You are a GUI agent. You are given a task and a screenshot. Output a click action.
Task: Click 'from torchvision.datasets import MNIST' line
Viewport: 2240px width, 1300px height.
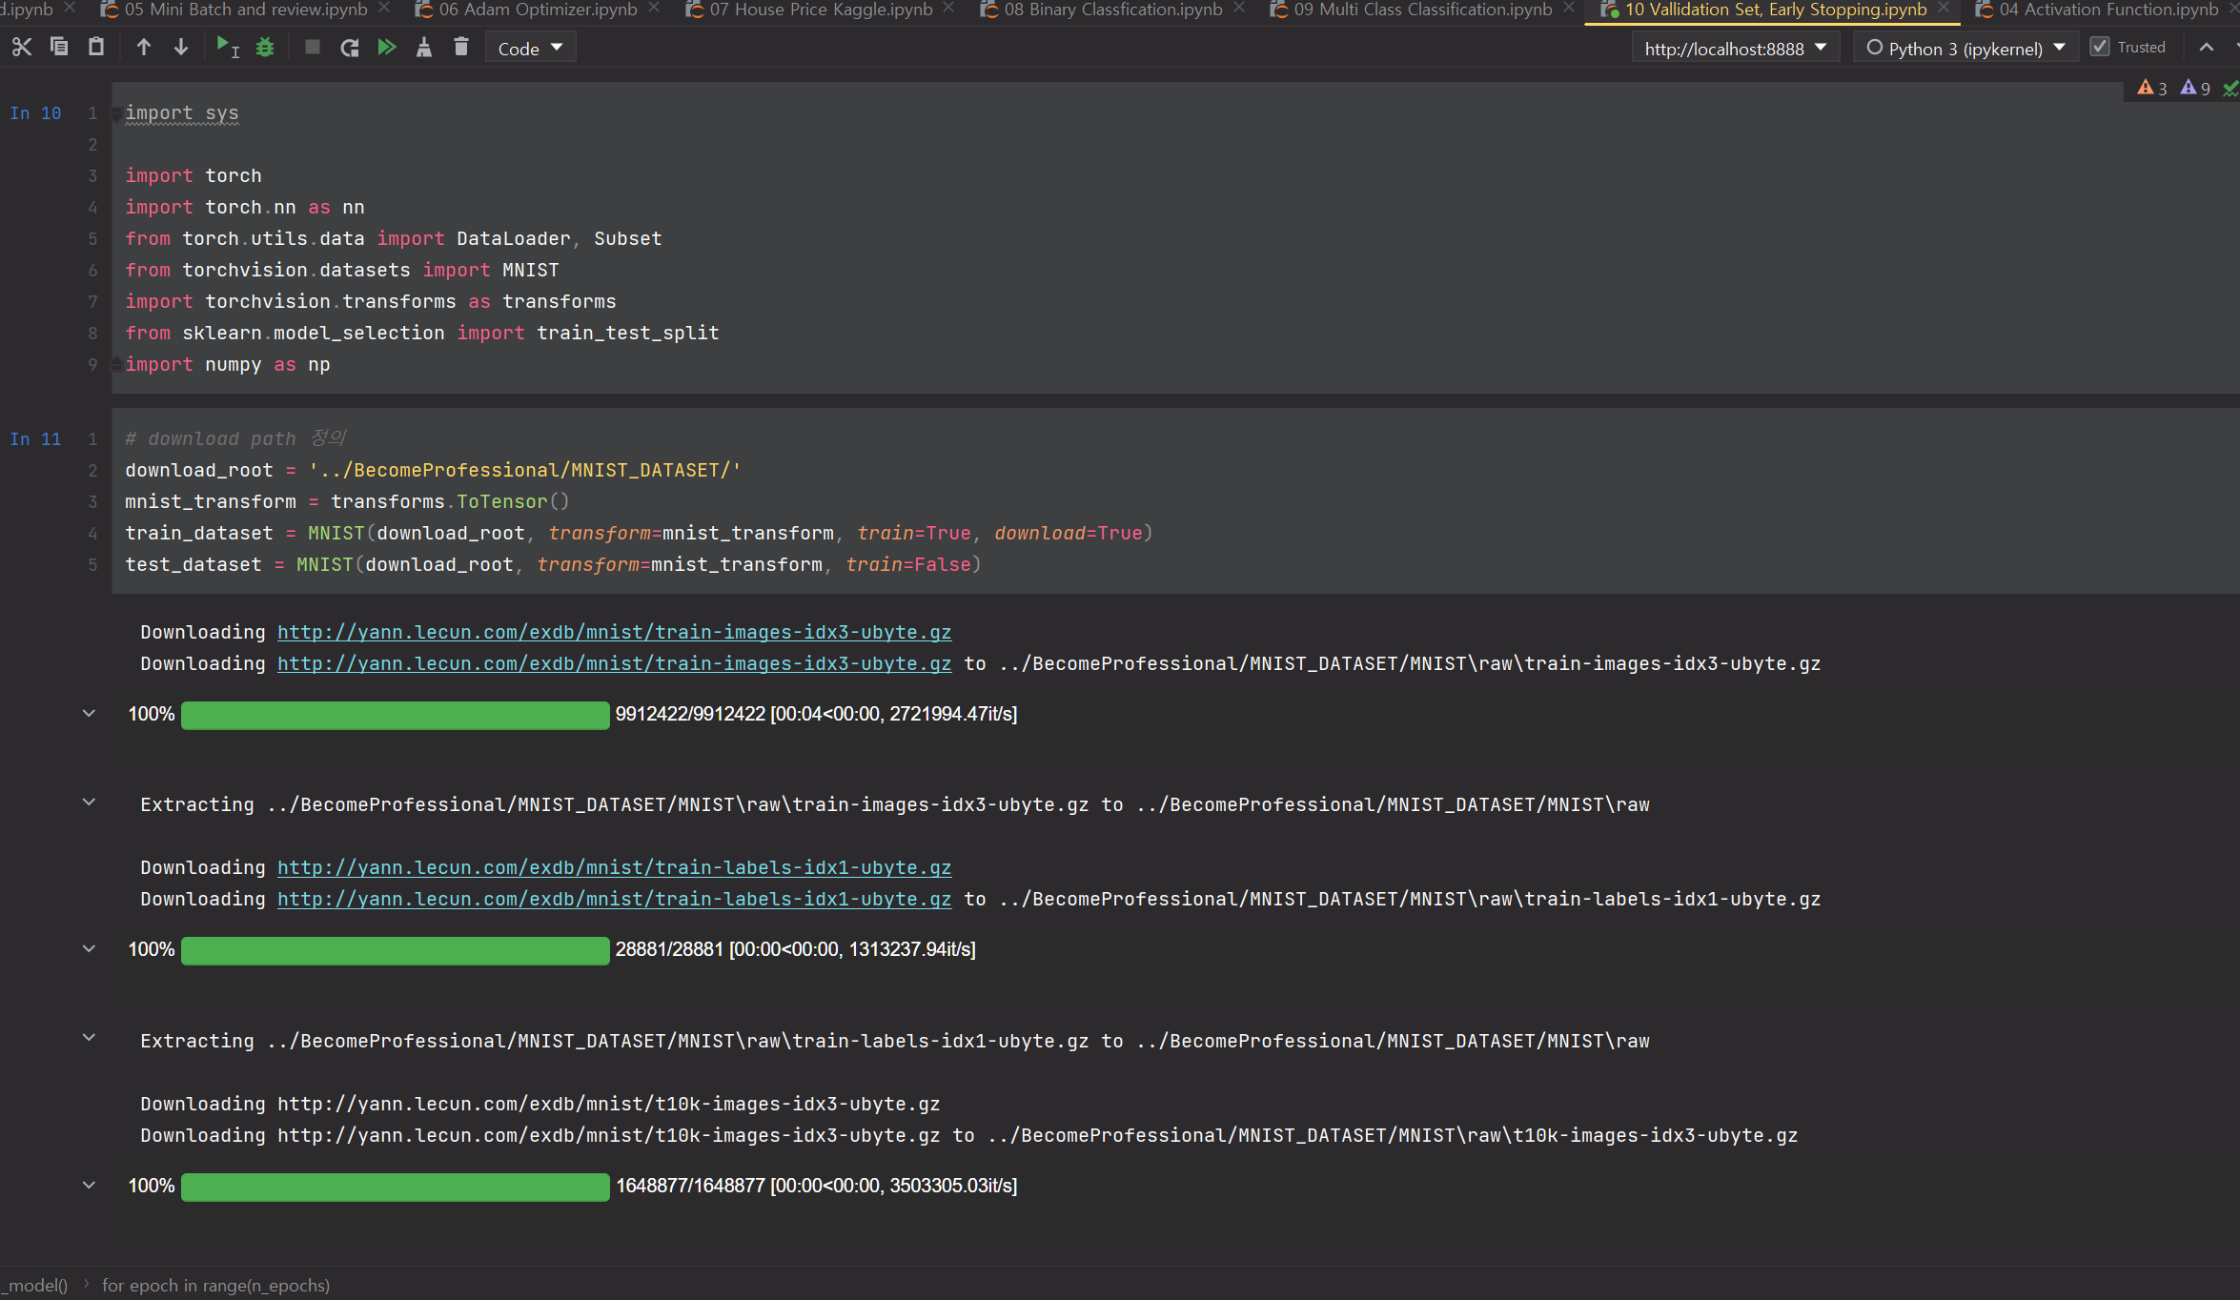point(342,270)
